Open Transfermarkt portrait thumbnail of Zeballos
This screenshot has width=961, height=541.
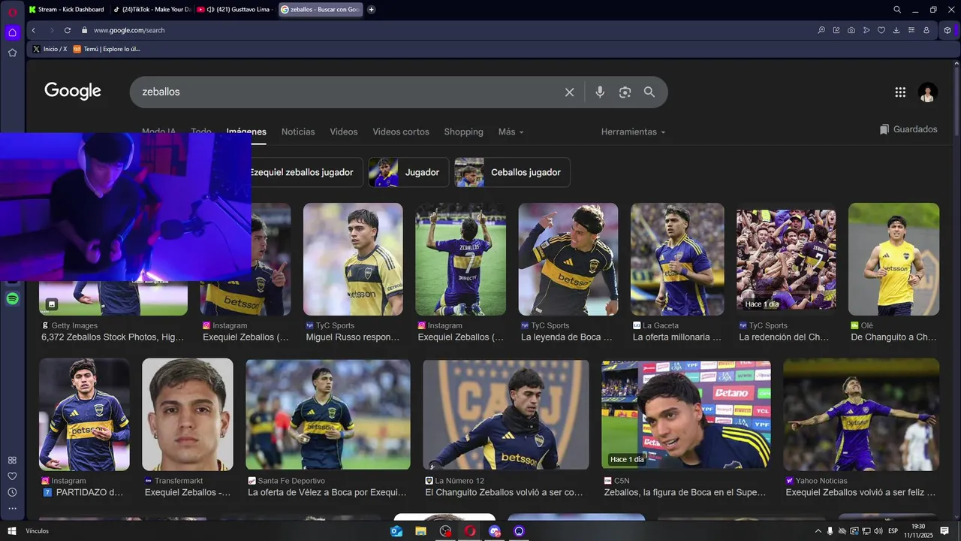pos(188,415)
